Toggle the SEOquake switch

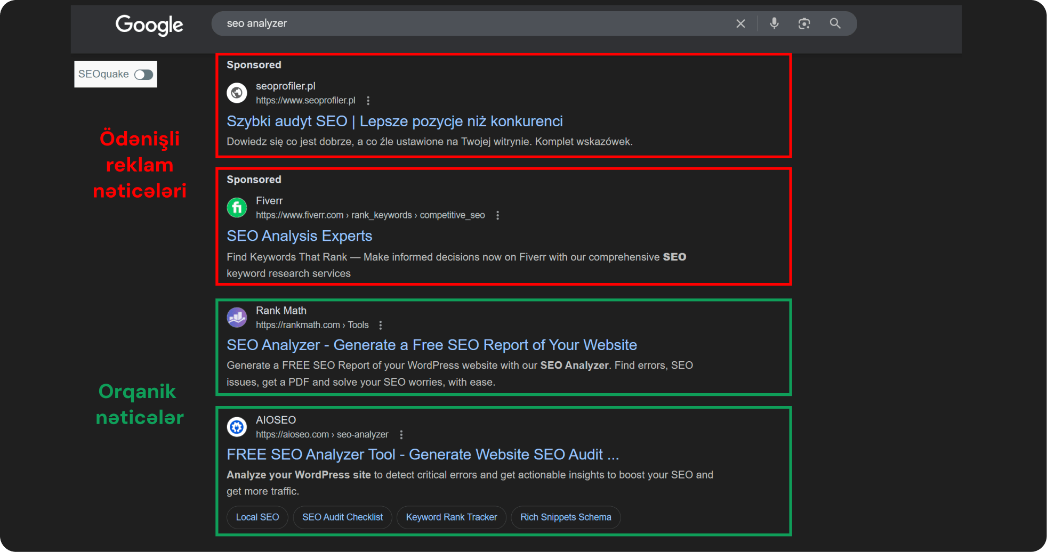pos(143,75)
